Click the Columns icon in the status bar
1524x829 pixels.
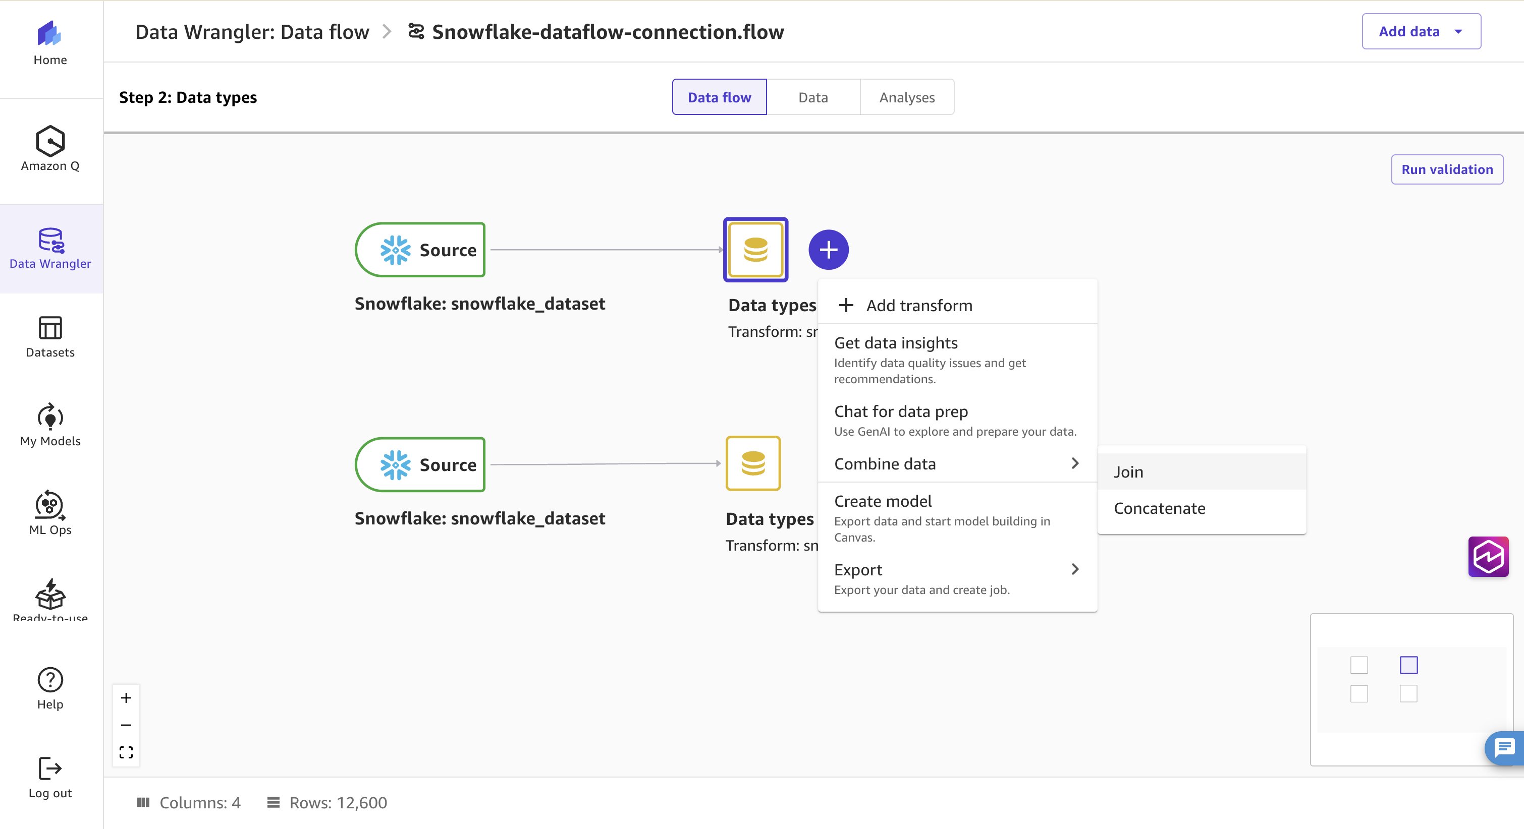[x=143, y=802]
